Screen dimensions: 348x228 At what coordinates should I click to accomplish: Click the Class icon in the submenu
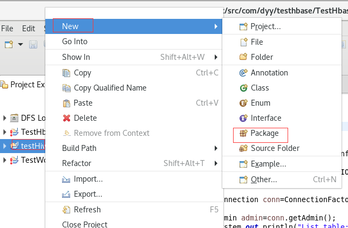(x=242, y=88)
